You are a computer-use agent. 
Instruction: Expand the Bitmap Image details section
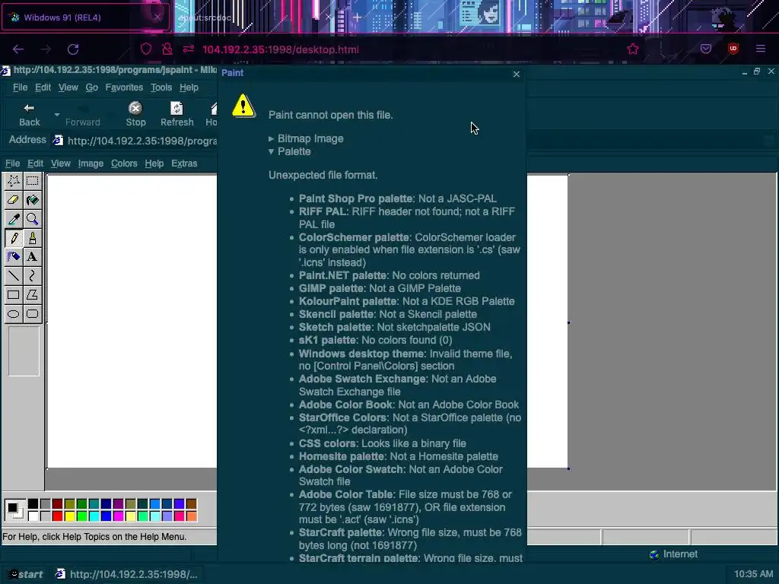tap(306, 138)
